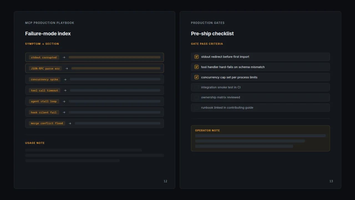Screen dimensions: 355x200
Task: Tick the 'integration smoke test in CI' checkbox
Action: pyautogui.click(x=196, y=87)
